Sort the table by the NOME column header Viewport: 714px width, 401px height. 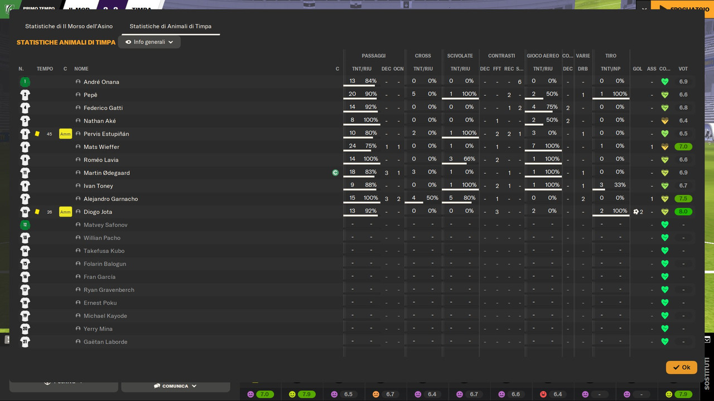81,69
